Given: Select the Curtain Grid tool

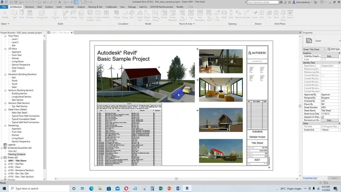Looking at the screenshot, I should tap(98, 15).
